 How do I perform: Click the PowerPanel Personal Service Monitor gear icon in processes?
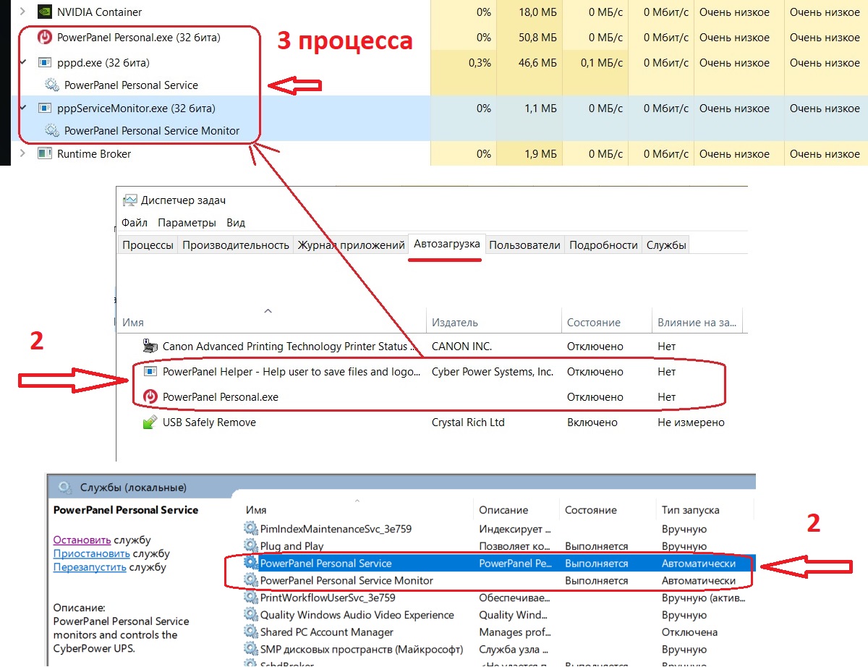pyautogui.click(x=52, y=131)
